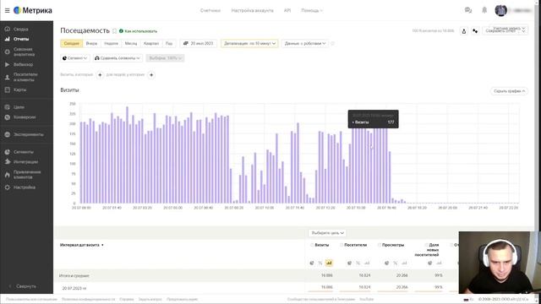The image size is (541, 304).
Task: Go to Настройка аккаунта in top navigation
Action: click(252, 11)
